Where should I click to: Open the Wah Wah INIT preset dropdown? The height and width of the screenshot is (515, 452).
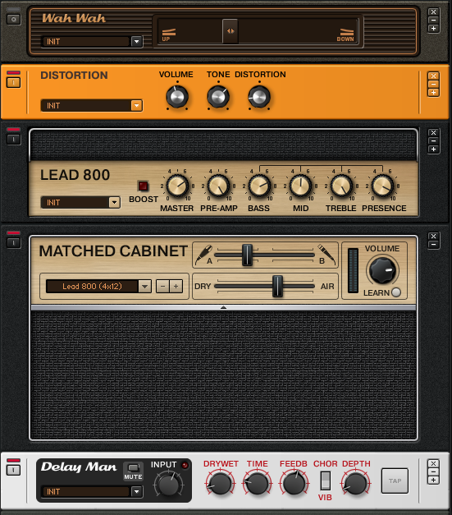pos(136,42)
